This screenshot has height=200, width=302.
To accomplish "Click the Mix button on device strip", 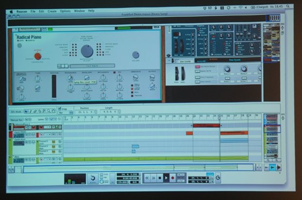I will [156, 27].
